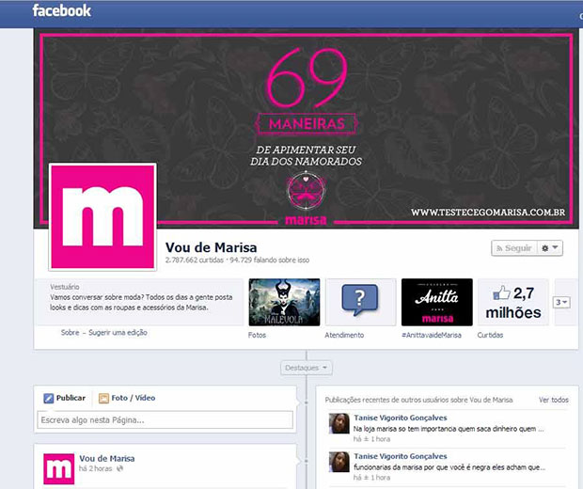Open the Atendimento question mark icon
This screenshot has width=583, height=489.
[360, 302]
